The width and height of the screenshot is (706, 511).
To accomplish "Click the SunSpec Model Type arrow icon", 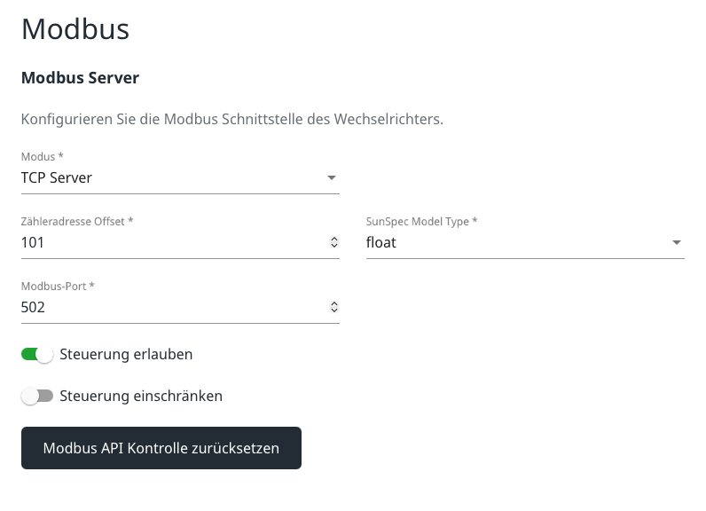I will (677, 243).
